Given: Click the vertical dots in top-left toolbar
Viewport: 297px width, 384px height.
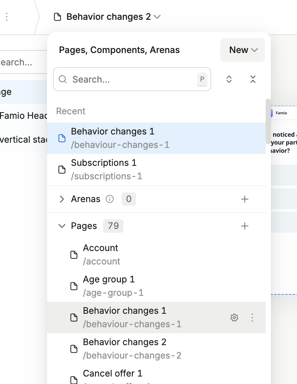Looking at the screenshot, I should [x=7, y=17].
